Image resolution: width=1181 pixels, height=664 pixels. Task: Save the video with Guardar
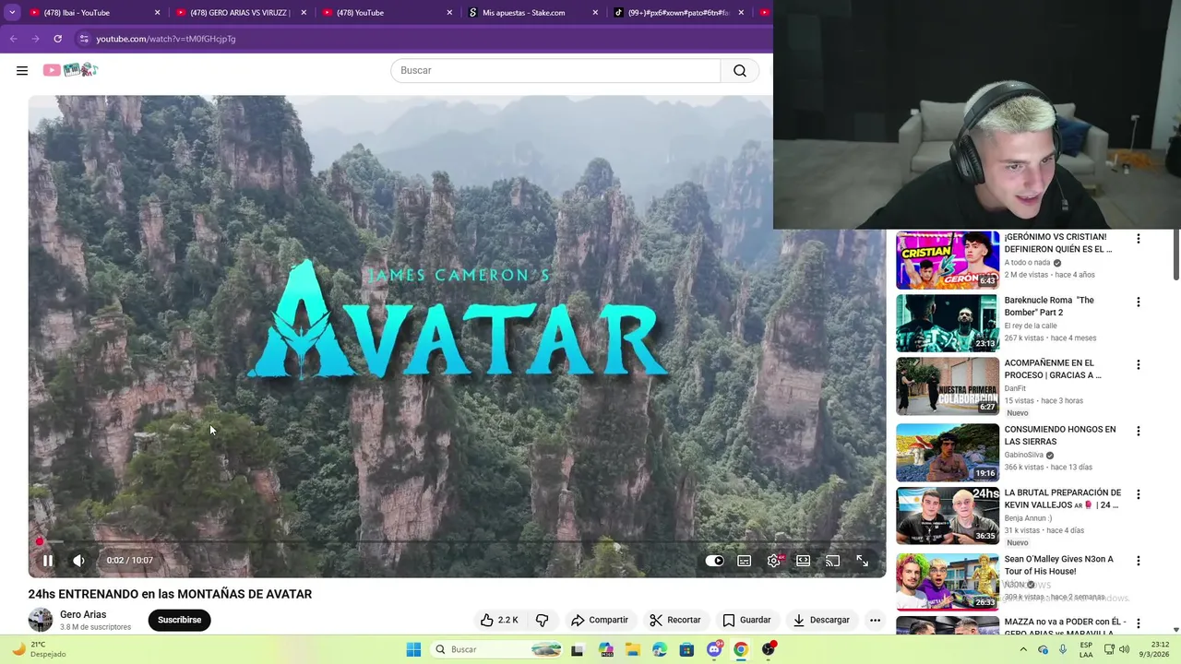click(x=746, y=620)
